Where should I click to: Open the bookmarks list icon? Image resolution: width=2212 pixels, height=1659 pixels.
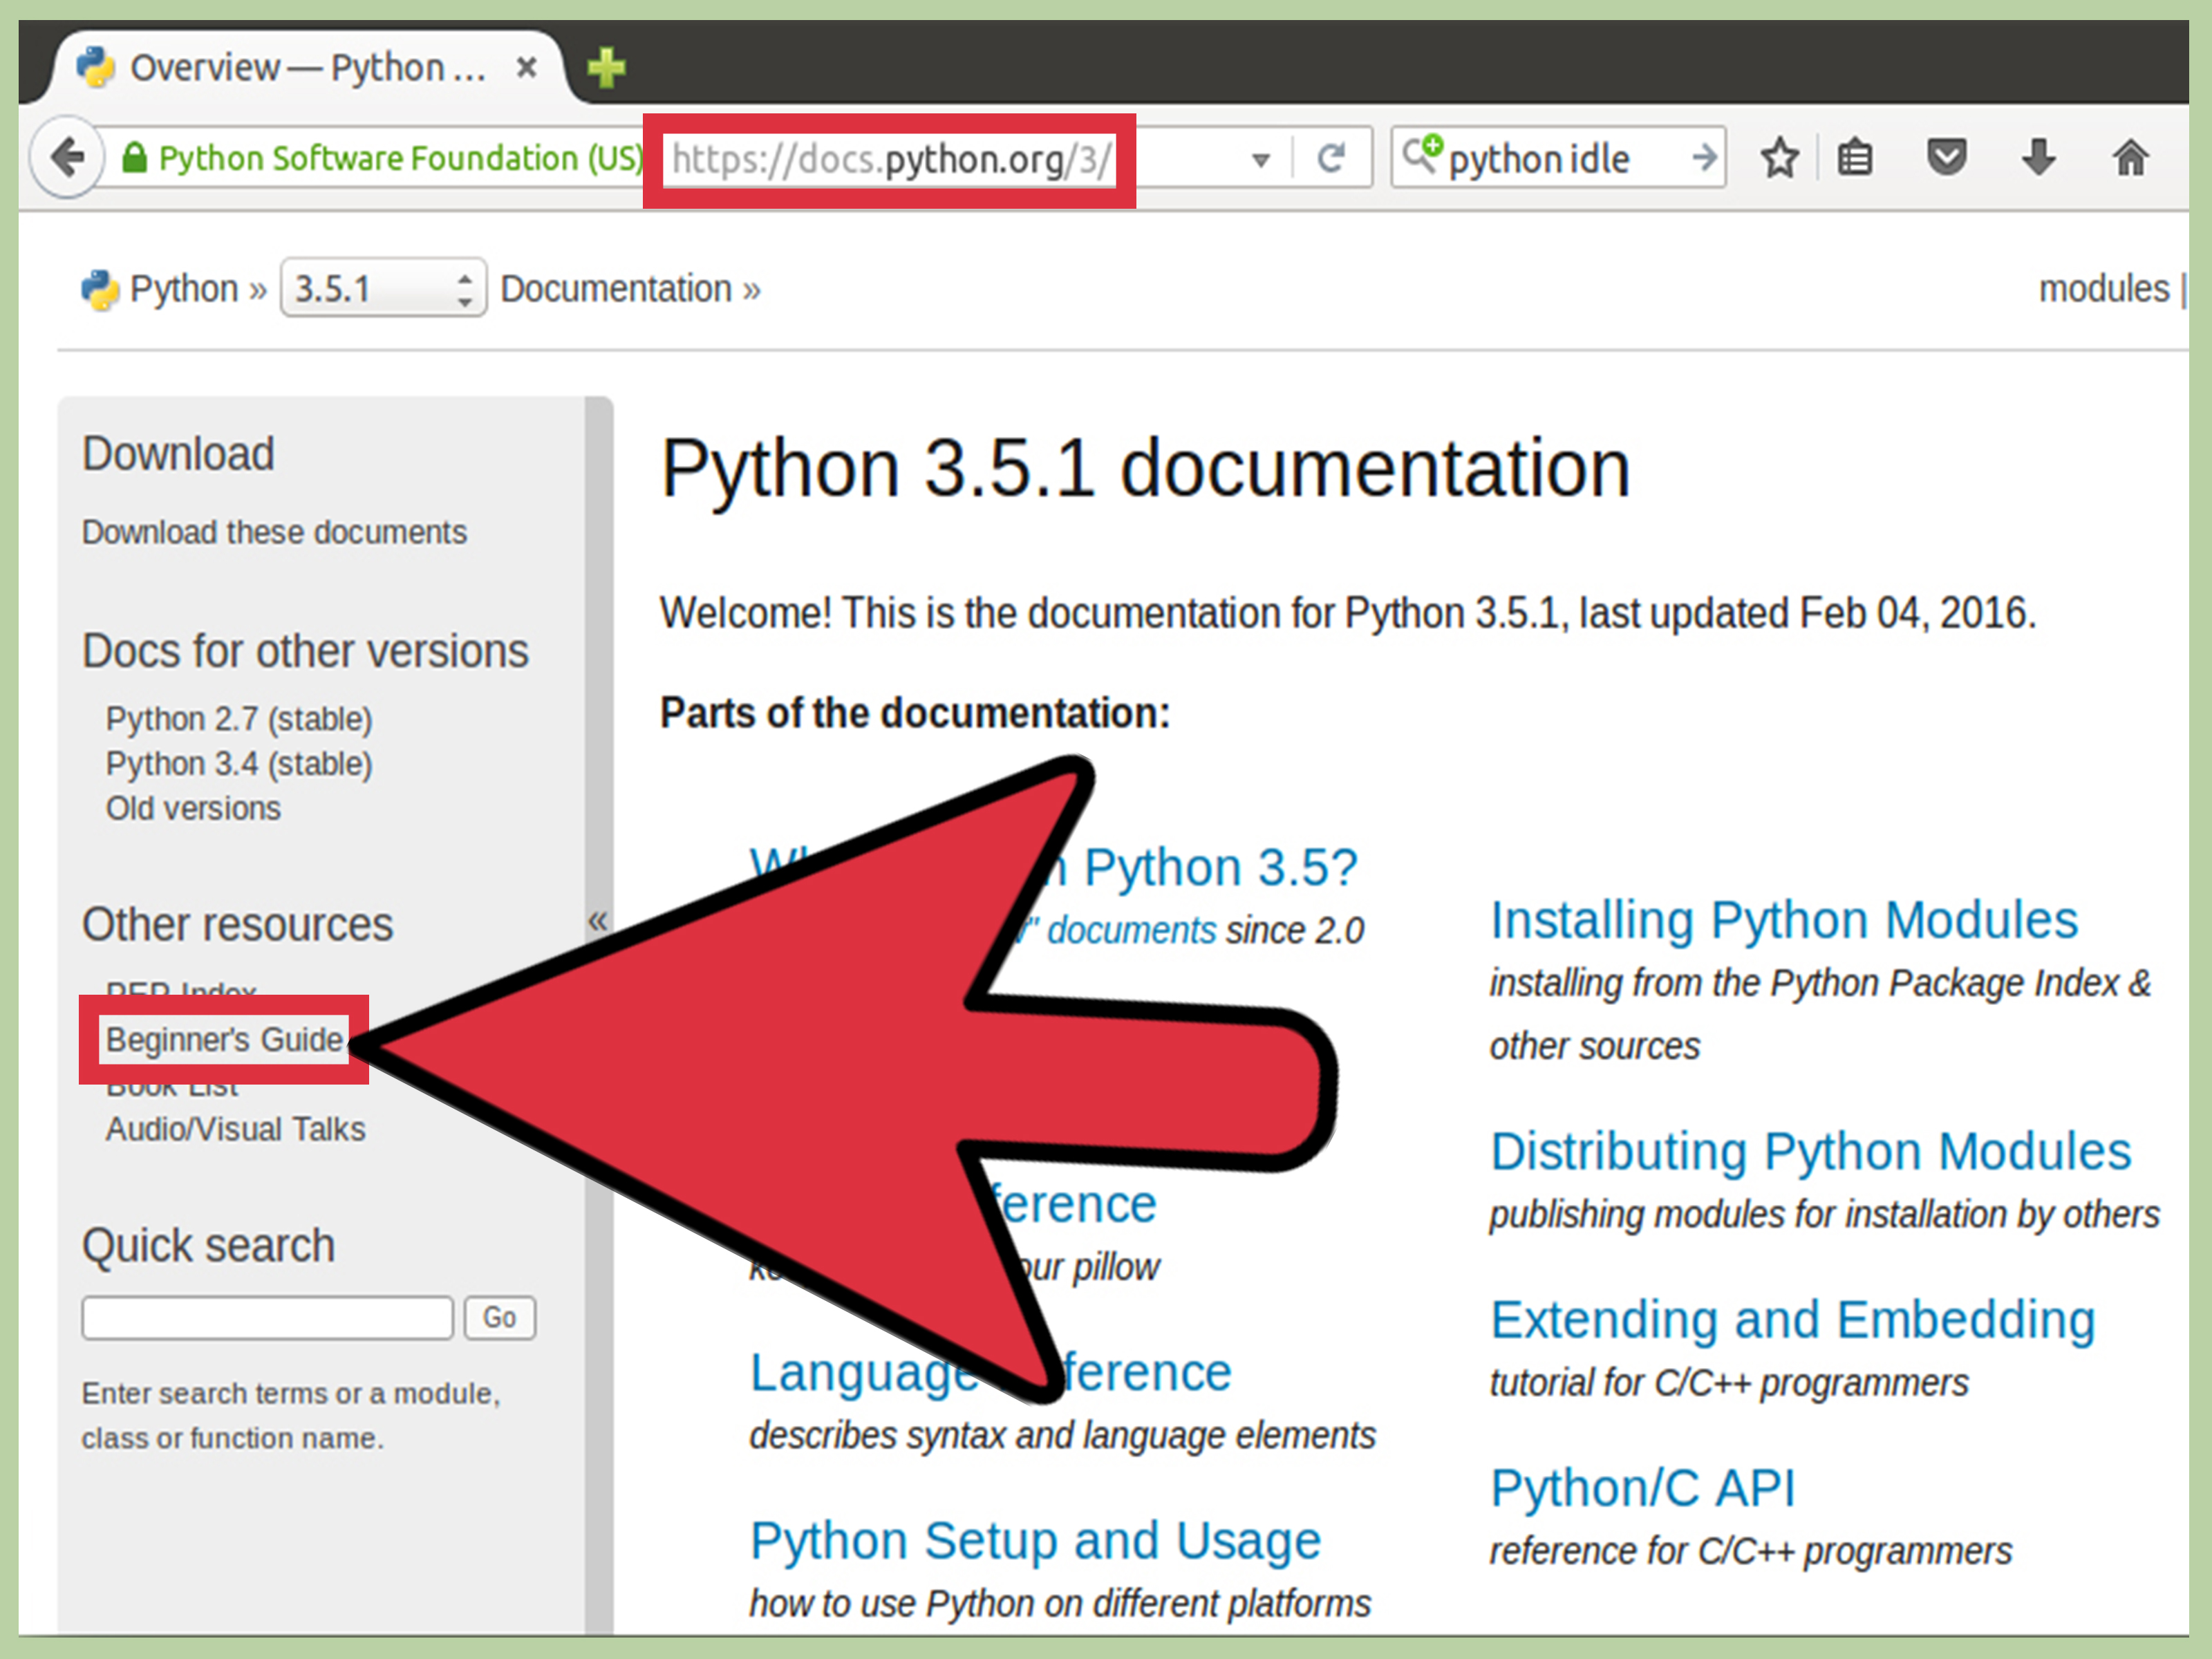(1855, 158)
